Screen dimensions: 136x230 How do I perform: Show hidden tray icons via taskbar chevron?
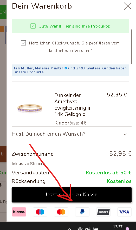tap(70, 229)
